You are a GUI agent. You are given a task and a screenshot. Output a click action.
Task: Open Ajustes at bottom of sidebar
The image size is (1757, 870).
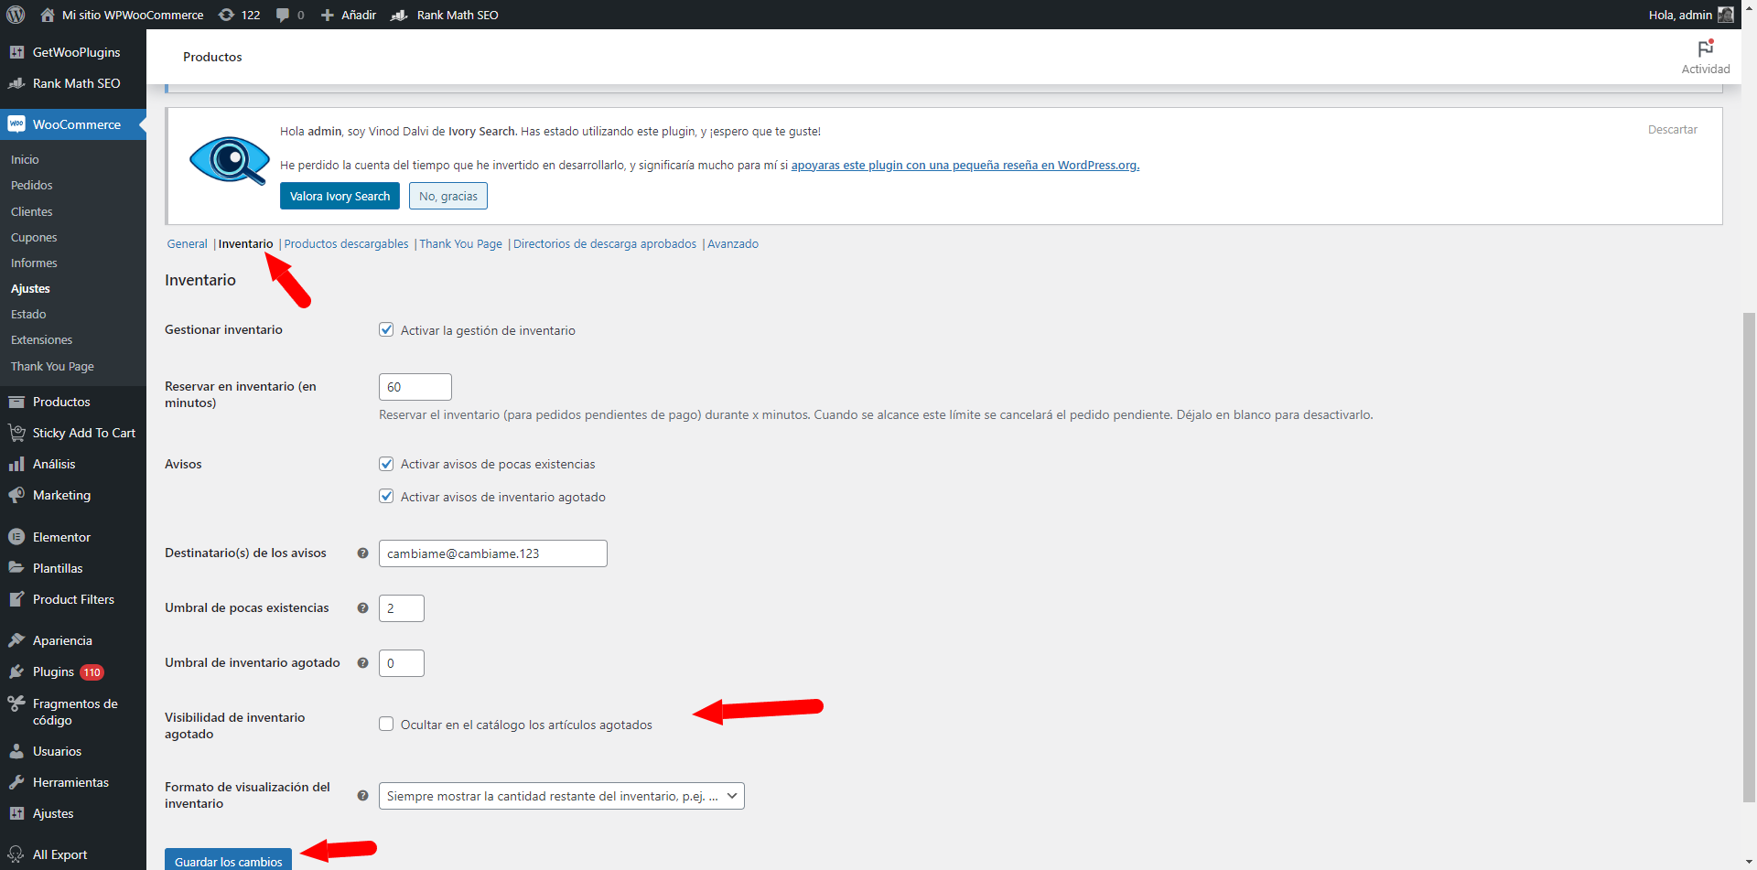click(x=53, y=813)
